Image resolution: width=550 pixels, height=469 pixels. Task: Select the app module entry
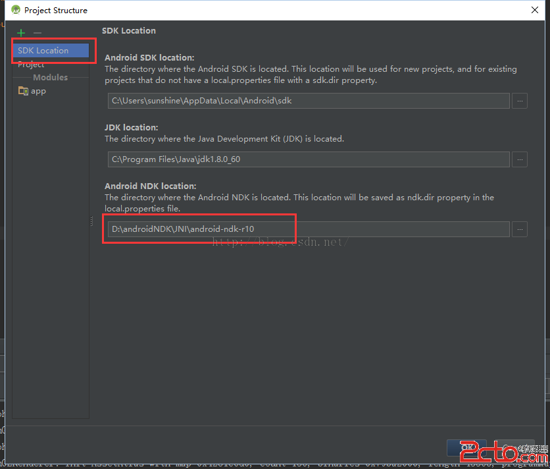[x=51, y=91]
